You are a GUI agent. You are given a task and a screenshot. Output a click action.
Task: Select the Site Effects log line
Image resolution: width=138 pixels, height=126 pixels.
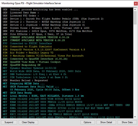(x=37, y=34)
